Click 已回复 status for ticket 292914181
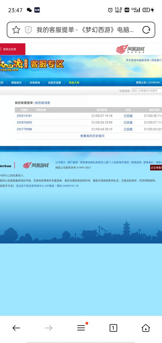Viewport: 162px width, 343px height. pos(128,116)
